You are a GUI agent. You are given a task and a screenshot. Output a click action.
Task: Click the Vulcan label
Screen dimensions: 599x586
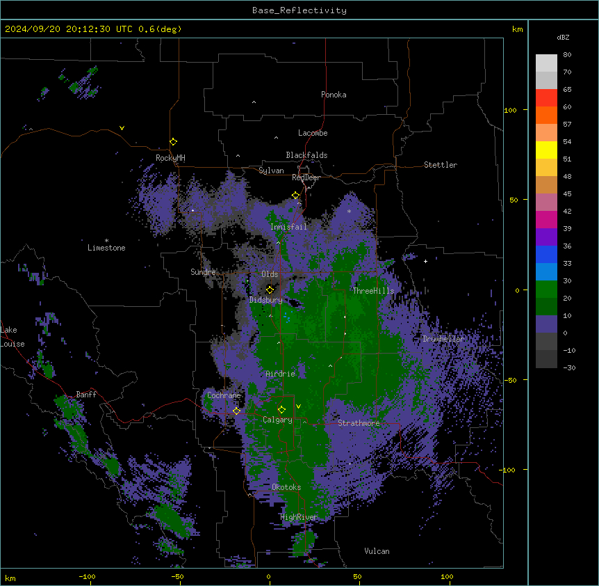377,551
